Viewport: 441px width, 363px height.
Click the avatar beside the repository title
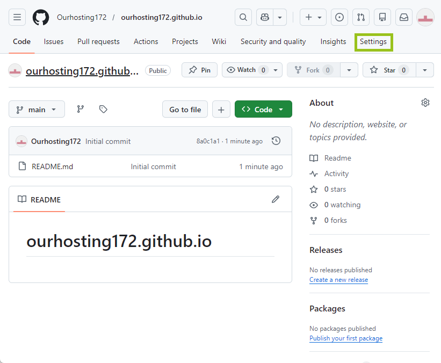pos(15,70)
